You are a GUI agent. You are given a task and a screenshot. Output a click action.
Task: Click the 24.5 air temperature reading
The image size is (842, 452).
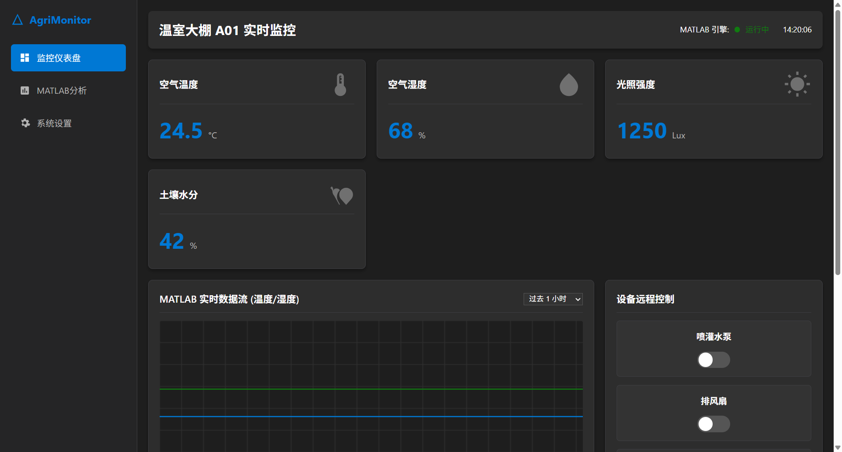[181, 131]
